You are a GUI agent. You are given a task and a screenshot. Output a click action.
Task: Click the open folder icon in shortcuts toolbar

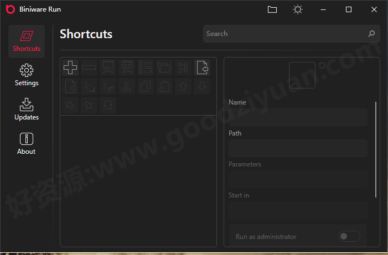[x=164, y=67]
